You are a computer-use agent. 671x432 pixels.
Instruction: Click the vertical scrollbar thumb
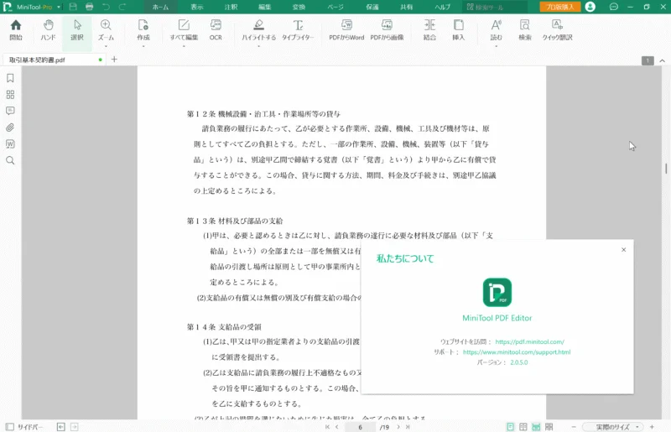[666, 169]
